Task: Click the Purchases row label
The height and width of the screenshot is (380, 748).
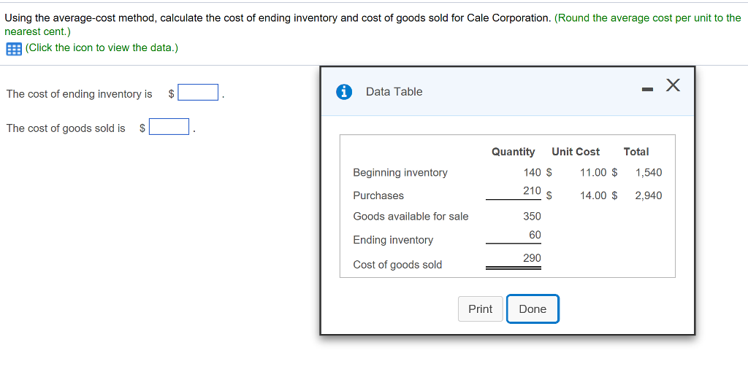Action: 378,195
